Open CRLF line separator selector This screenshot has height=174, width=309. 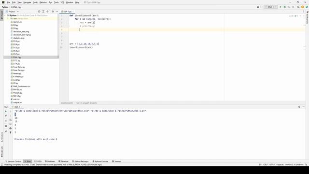coord(265,164)
